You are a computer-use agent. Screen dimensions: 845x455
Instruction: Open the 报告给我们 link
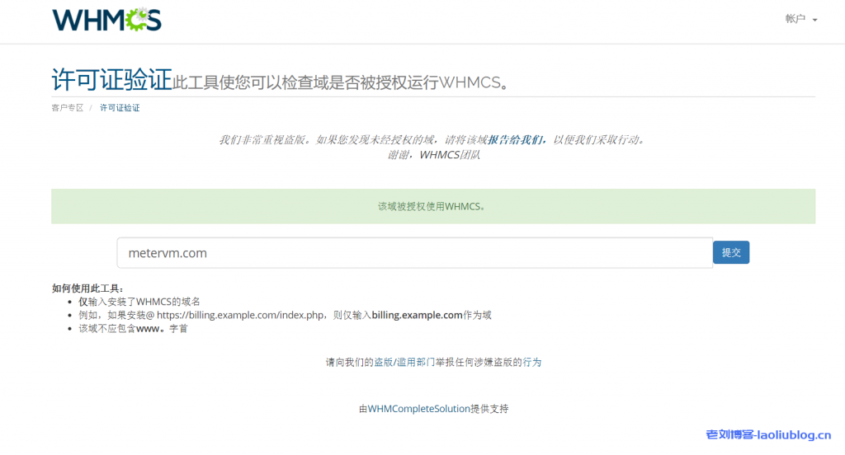tap(516, 139)
